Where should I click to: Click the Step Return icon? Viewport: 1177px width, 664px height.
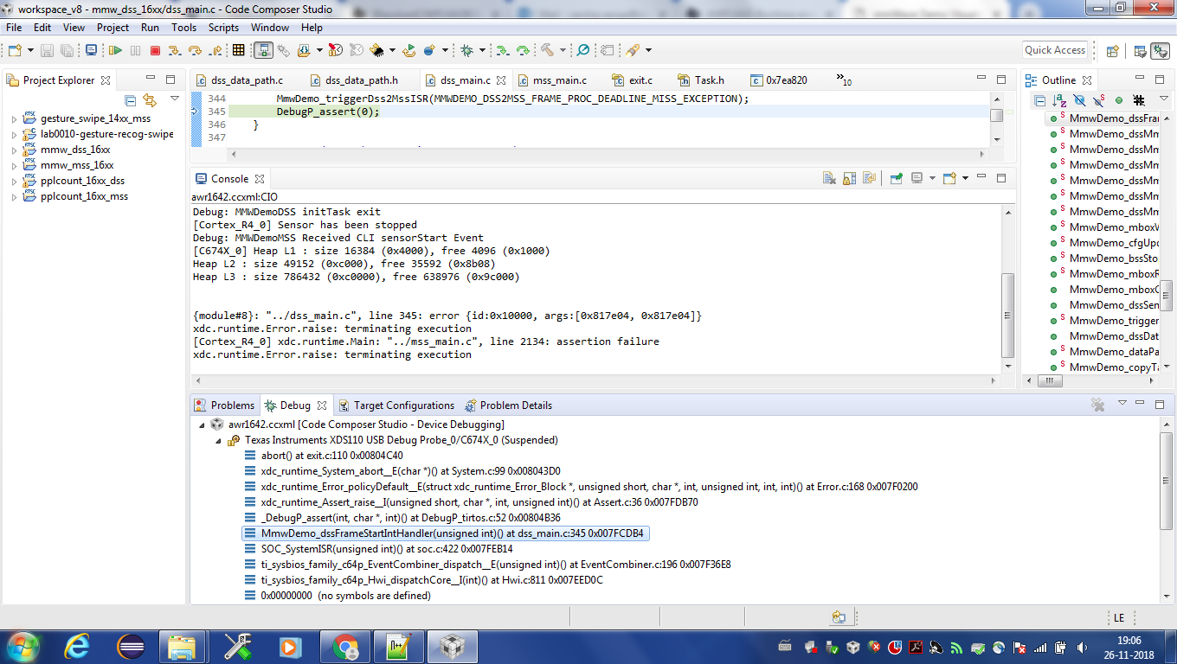tap(215, 51)
